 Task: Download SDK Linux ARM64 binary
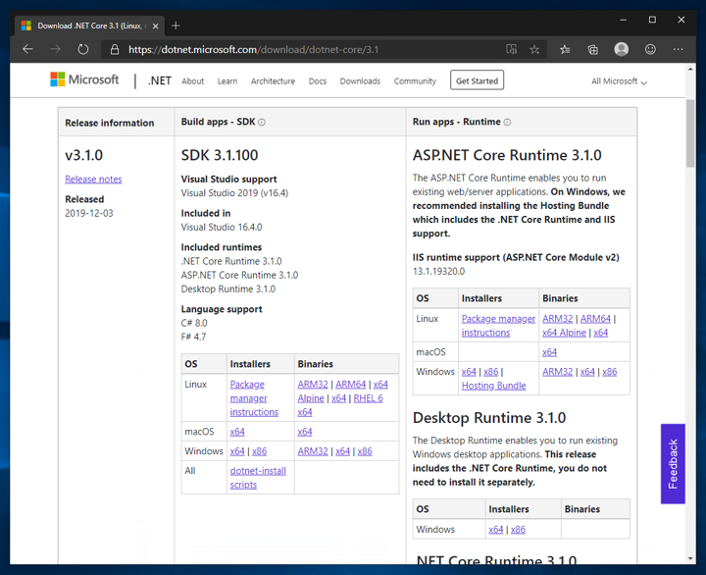[351, 385]
